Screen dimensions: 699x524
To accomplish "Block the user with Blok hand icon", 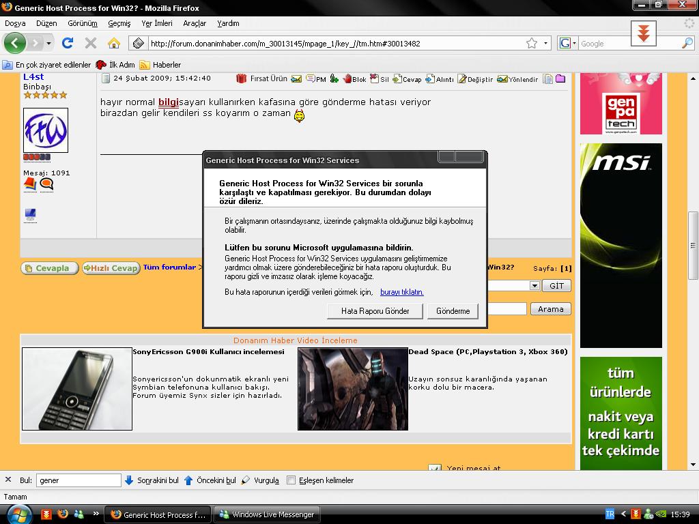I will click(x=347, y=79).
